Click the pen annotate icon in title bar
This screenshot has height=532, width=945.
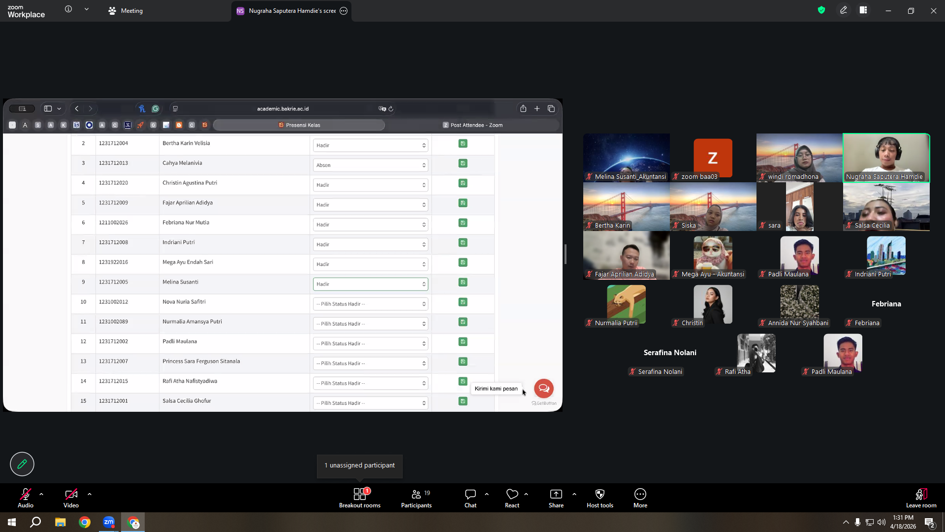click(844, 10)
